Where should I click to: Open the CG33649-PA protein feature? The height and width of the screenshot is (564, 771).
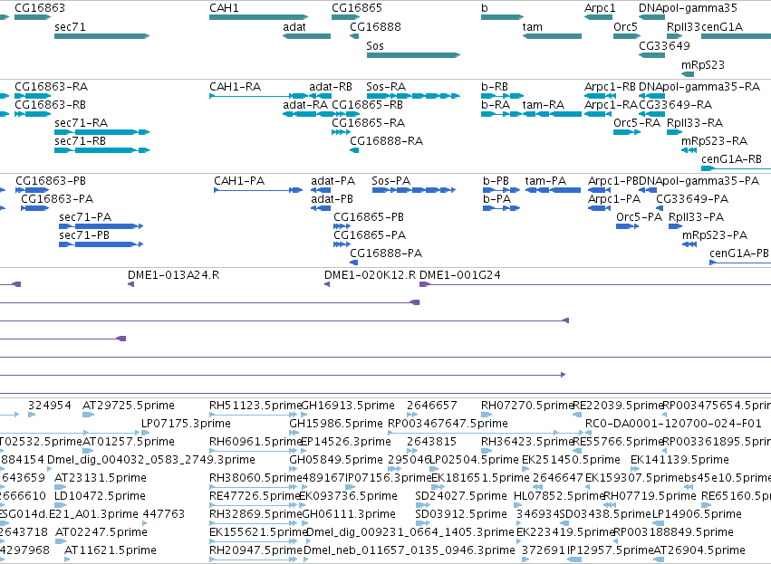click(660, 208)
